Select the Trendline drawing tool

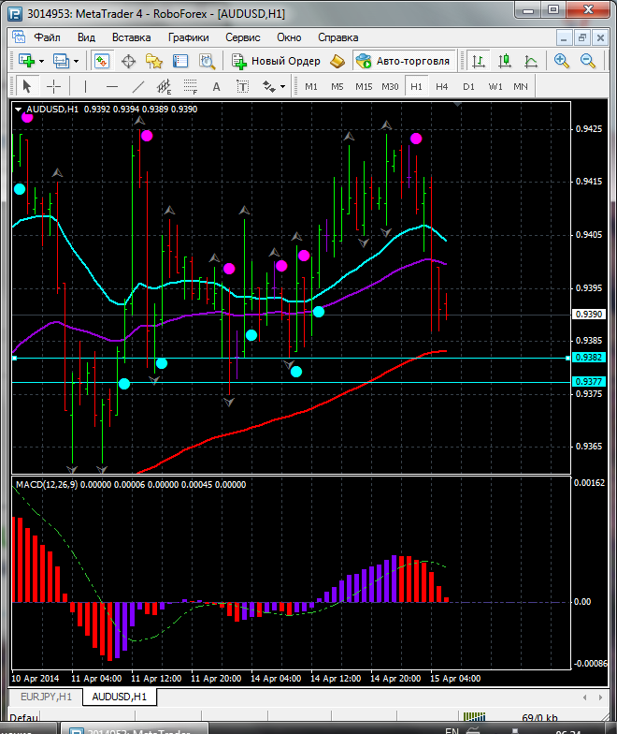[x=138, y=86]
